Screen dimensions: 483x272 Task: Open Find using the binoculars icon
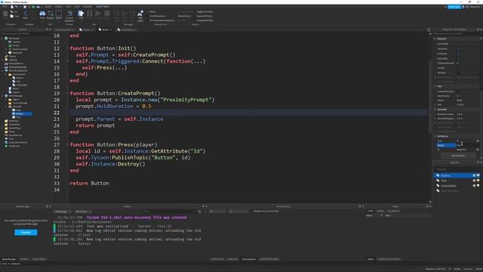pyautogui.click(x=42, y=14)
